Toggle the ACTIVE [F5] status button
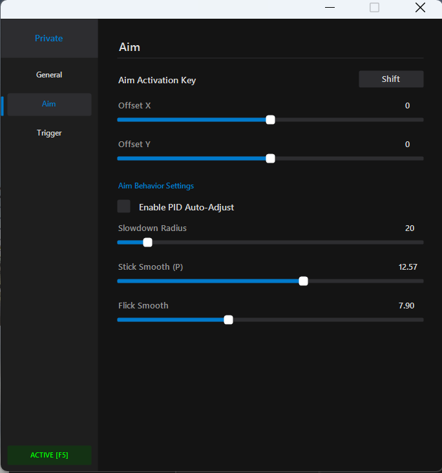The width and height of the screenshot is (442, 473). (x=49, y=455)
